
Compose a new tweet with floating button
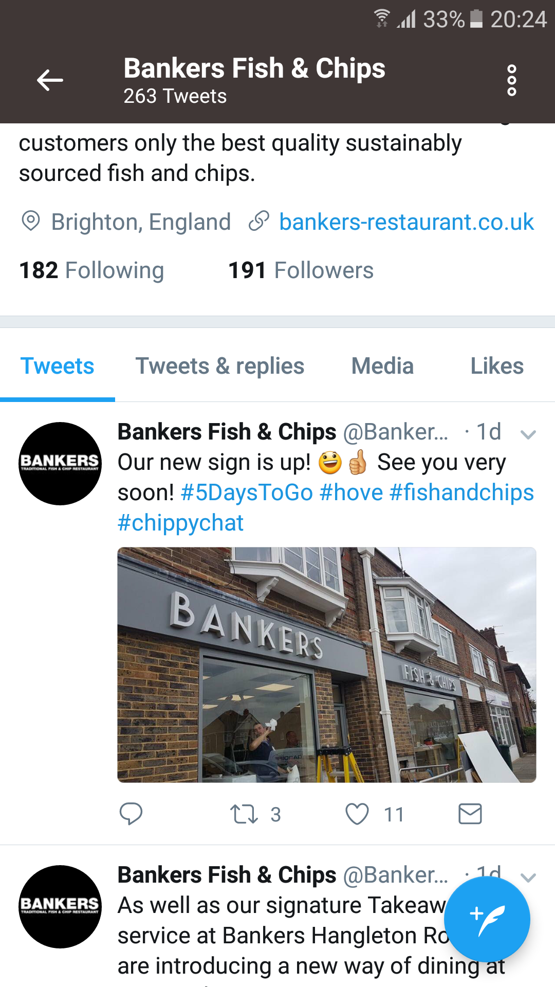pyautogui.click(x=487, y=920)
